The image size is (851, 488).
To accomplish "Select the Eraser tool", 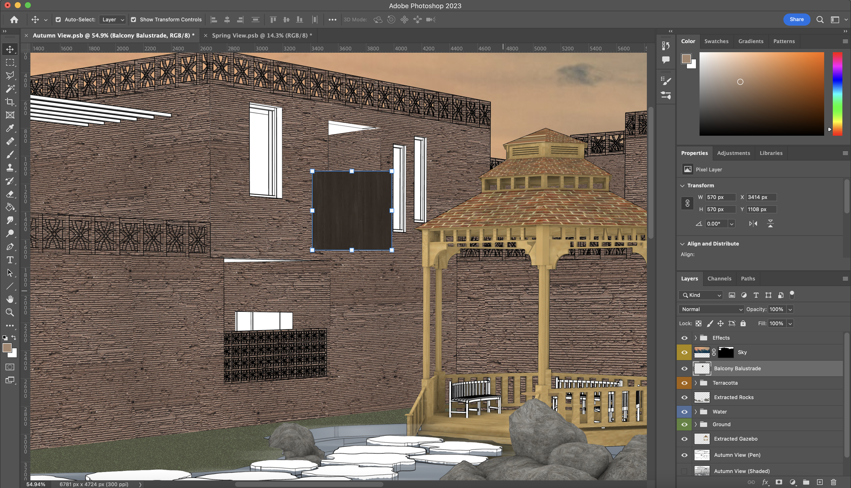I will coord(10,194).
